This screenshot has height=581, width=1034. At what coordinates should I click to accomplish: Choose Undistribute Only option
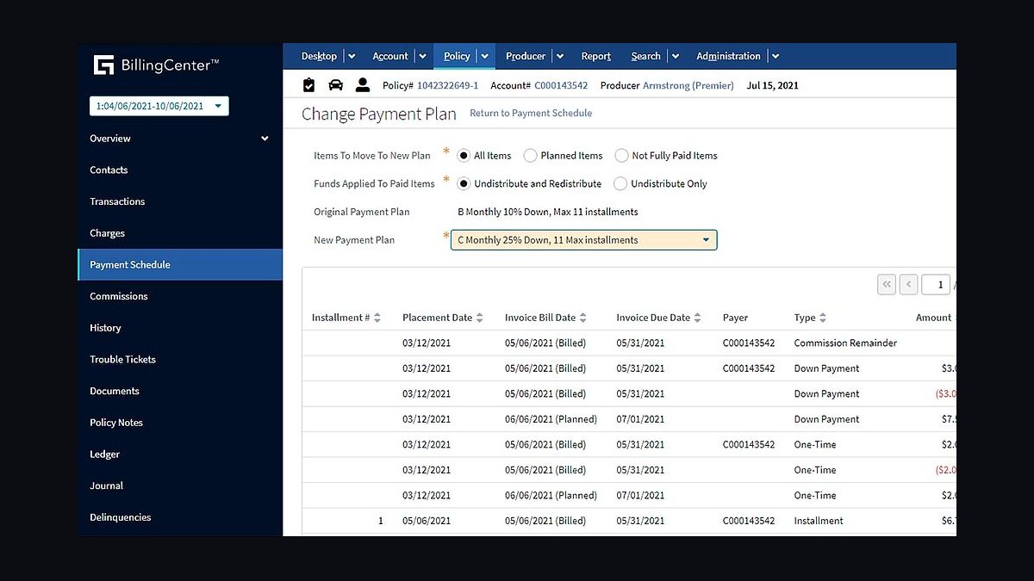tap(620, 183)
